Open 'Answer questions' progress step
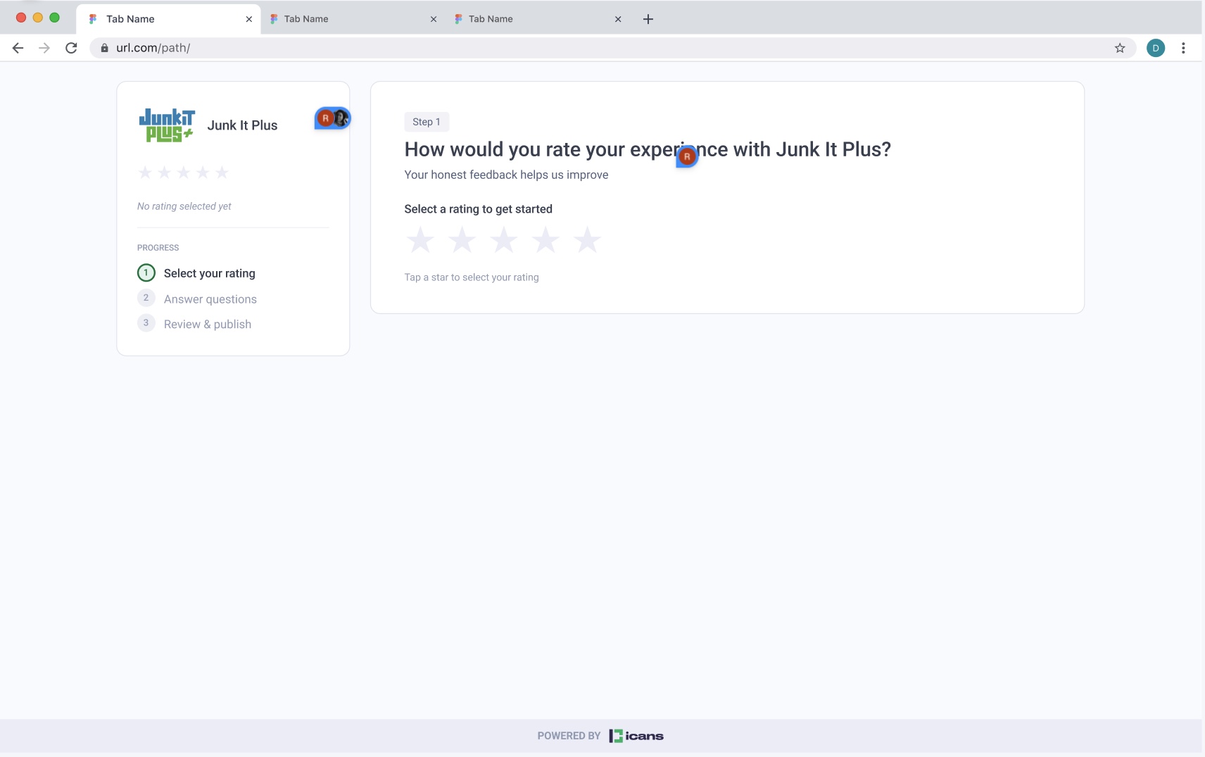The height and width of the screenshot is (757, 1205). pos(210,299)
